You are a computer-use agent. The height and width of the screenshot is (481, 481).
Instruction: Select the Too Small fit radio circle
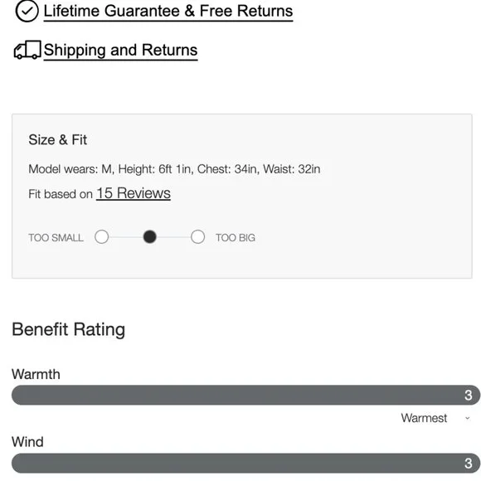101,237
